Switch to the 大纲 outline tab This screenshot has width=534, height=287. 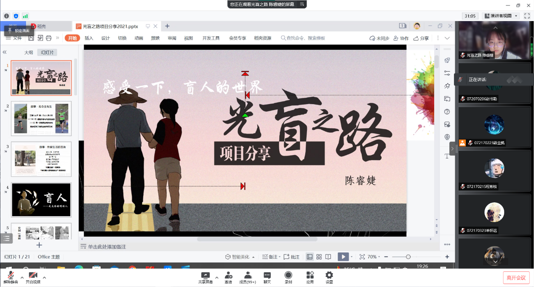click(x=28, y=53)
